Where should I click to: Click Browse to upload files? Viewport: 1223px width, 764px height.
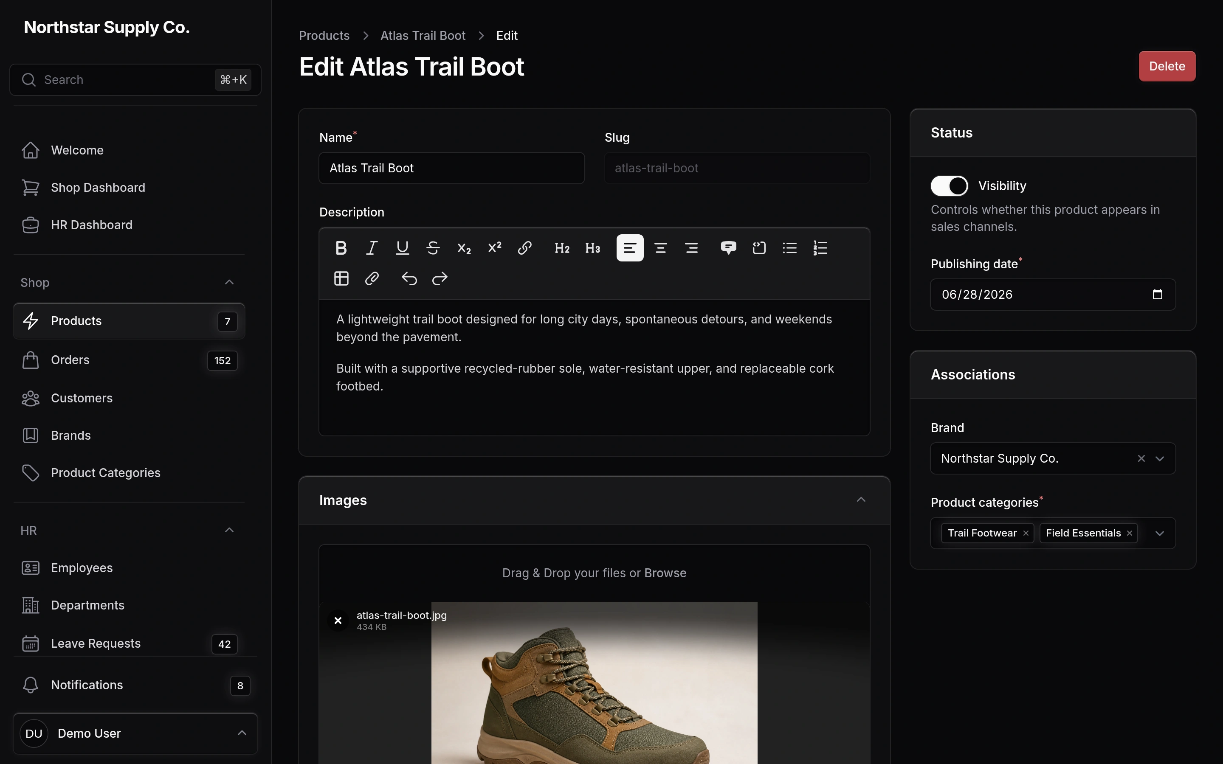click(x=665, y=573)
